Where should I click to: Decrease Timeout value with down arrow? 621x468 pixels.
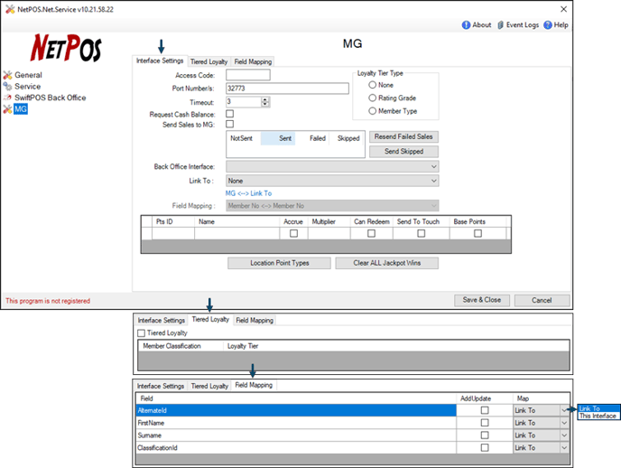pos(265,105)
